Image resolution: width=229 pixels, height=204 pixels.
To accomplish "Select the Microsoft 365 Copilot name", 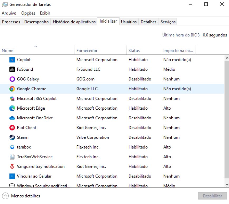I will [37, 99].
